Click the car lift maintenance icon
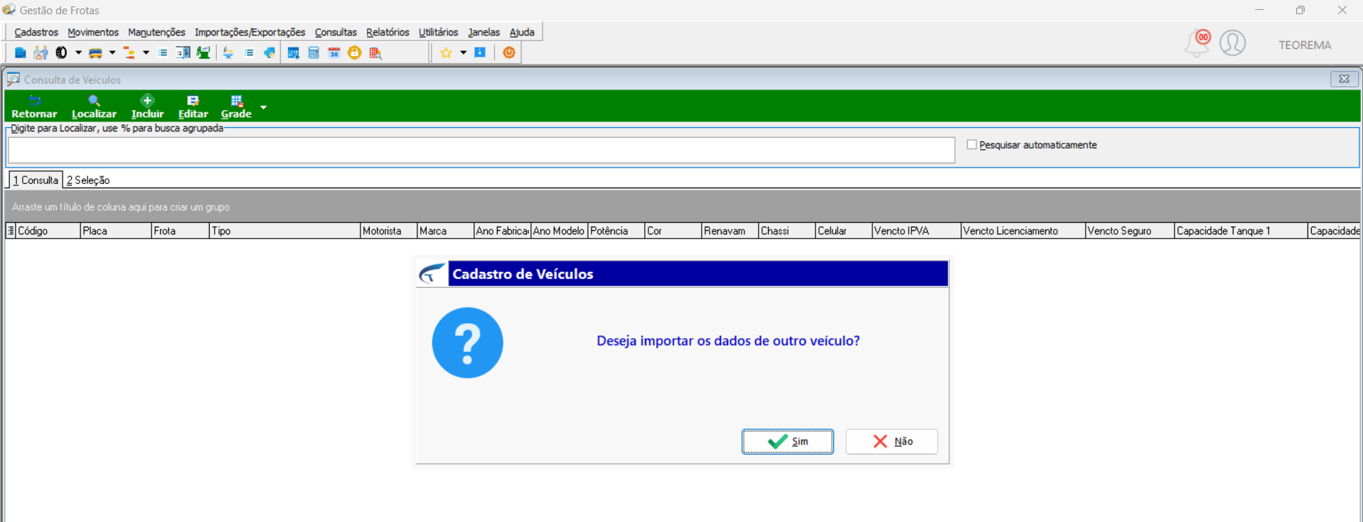This screenshot has width=1363, height=522. (228, 53)
